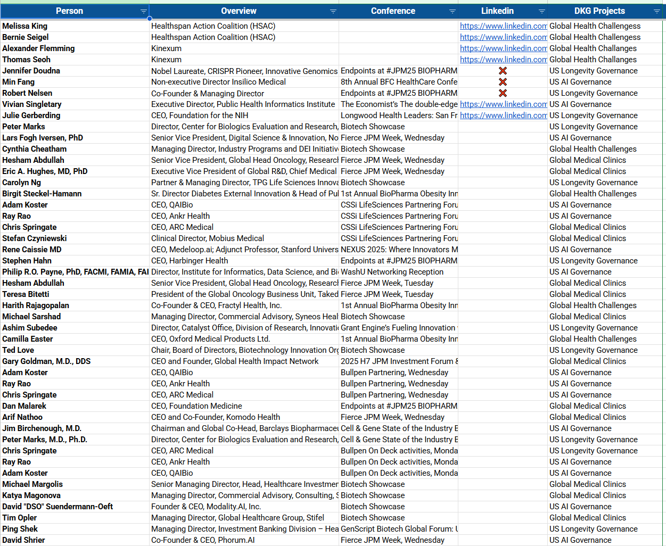
Task: Open Melissa King's LinkedIn link
Action: point(503,26)
